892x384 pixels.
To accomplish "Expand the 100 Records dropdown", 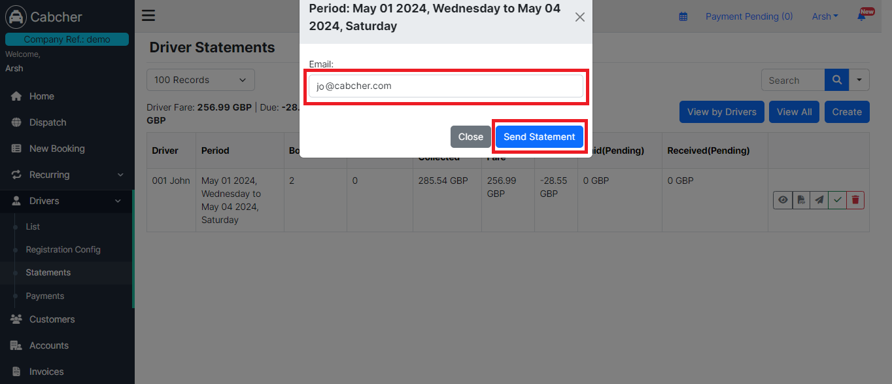I will click(x=201, y=80).
